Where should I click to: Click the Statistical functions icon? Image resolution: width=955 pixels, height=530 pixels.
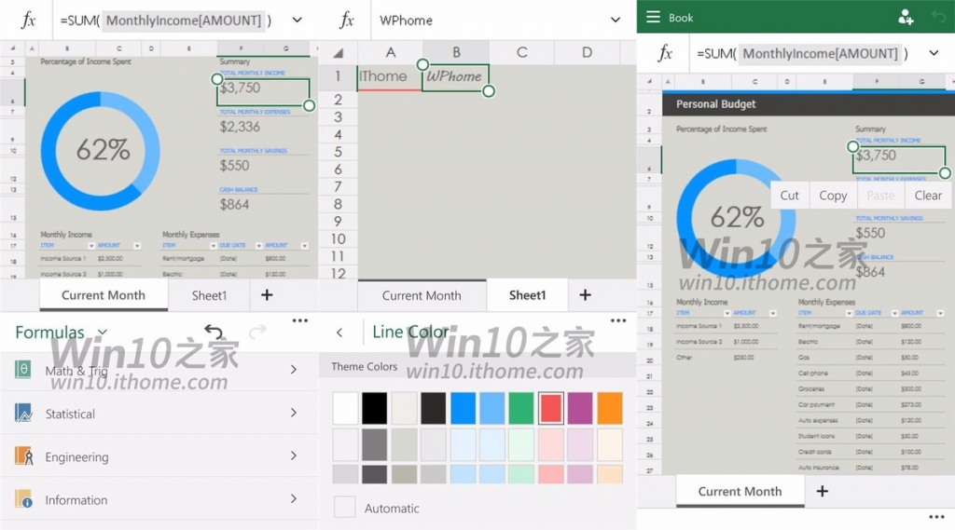(x=23, y=414)
